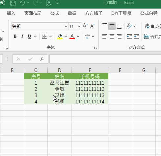Click the text Orientation icon
Viewport: 161px width, 156px height.
[x=129, y=26]
